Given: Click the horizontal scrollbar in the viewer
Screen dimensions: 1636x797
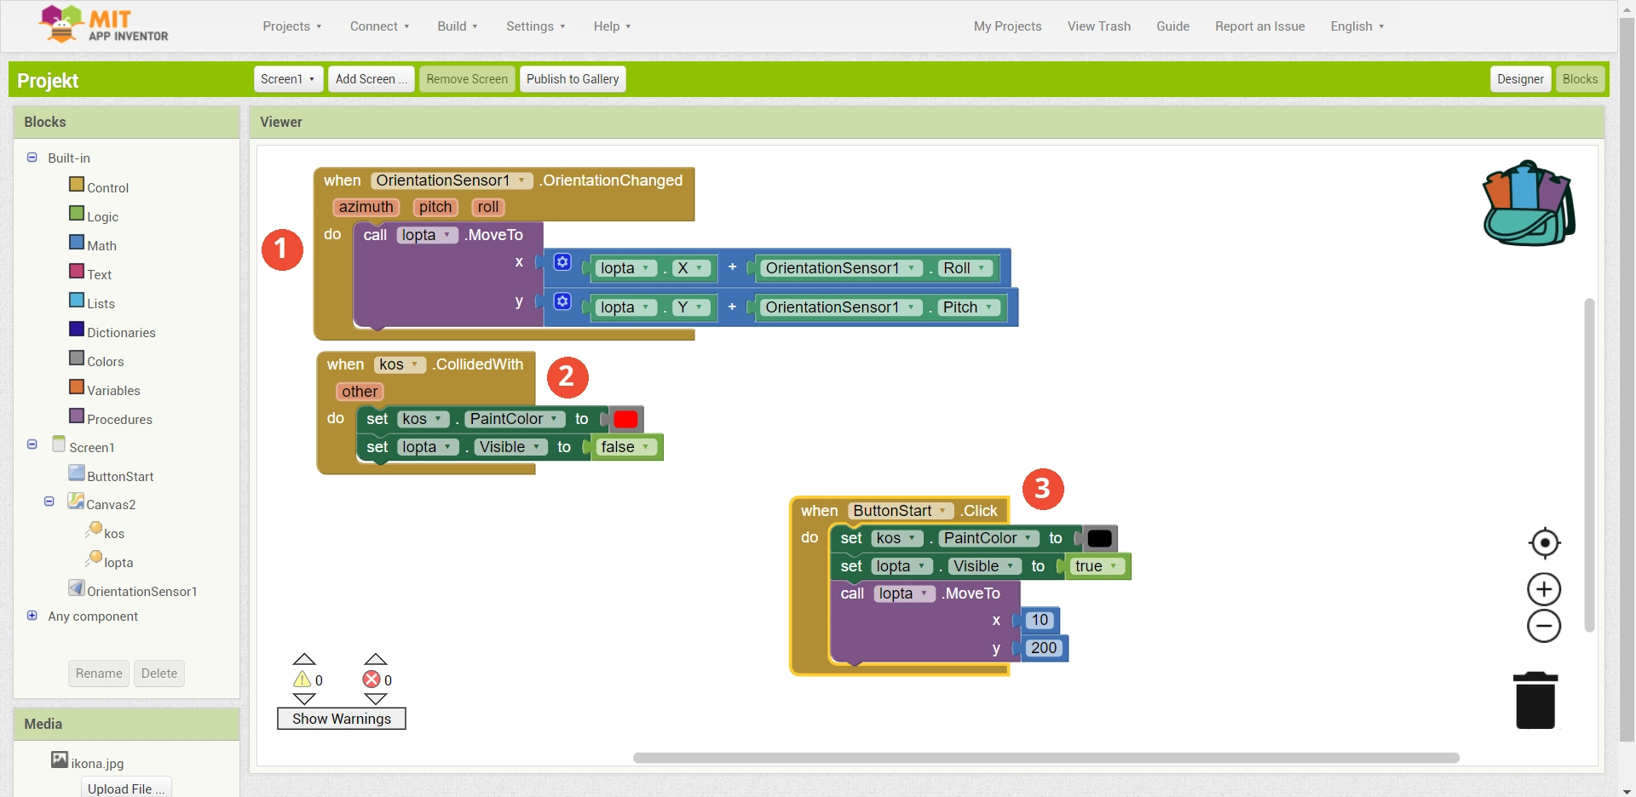Looking at the screenshot, I should (1046, 758).
